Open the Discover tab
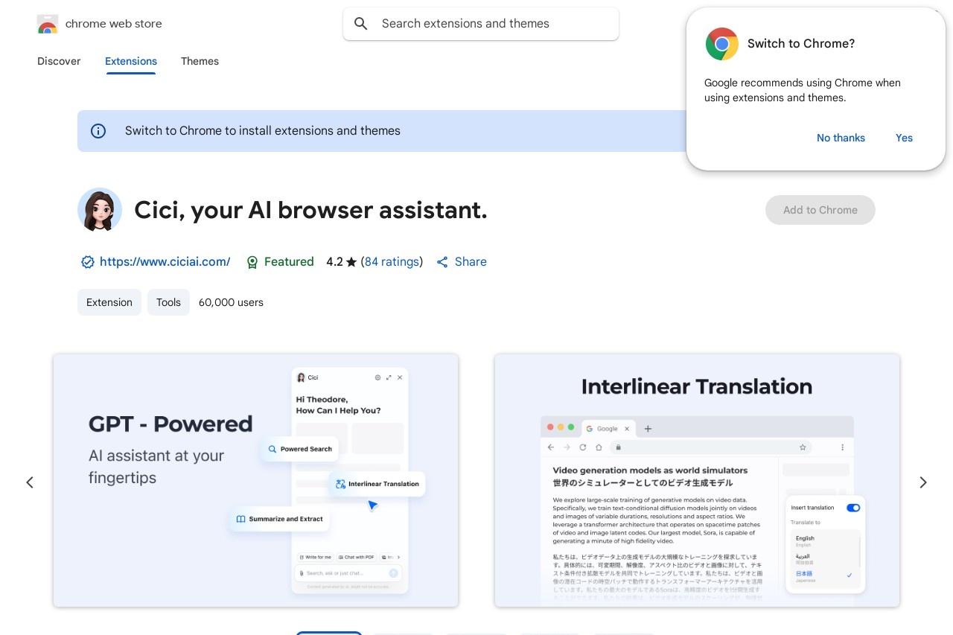Image resolution: width=953 pixels, height=635 pixels. [59, 61]
